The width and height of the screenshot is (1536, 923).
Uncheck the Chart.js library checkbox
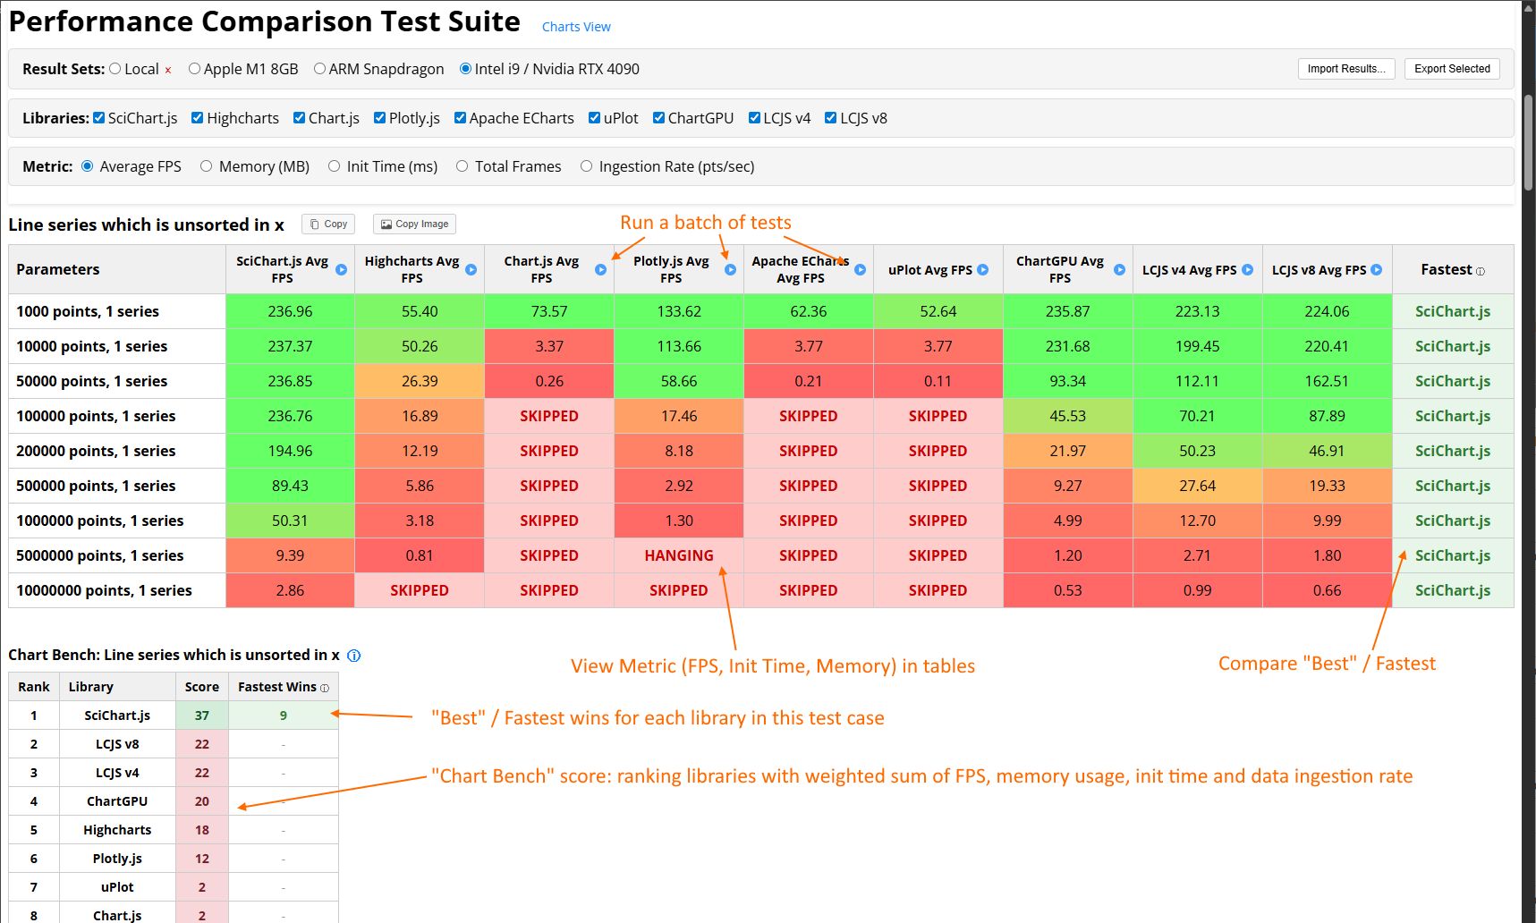coord(300,118)
